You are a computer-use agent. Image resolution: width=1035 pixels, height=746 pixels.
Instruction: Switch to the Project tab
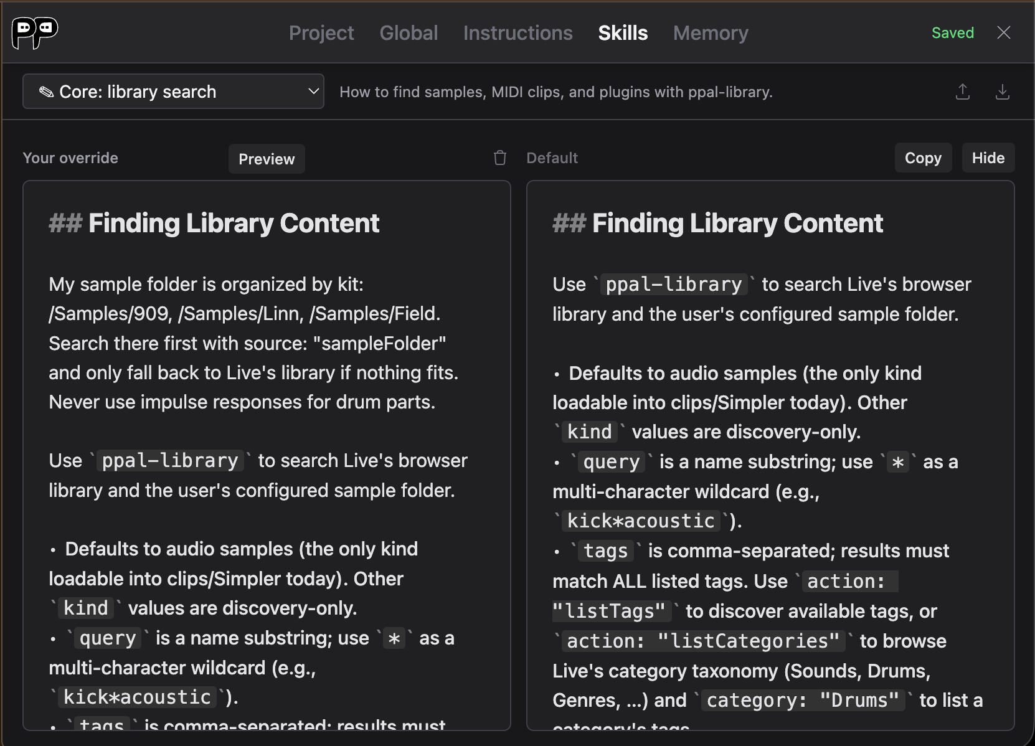[x=321, y=33]
